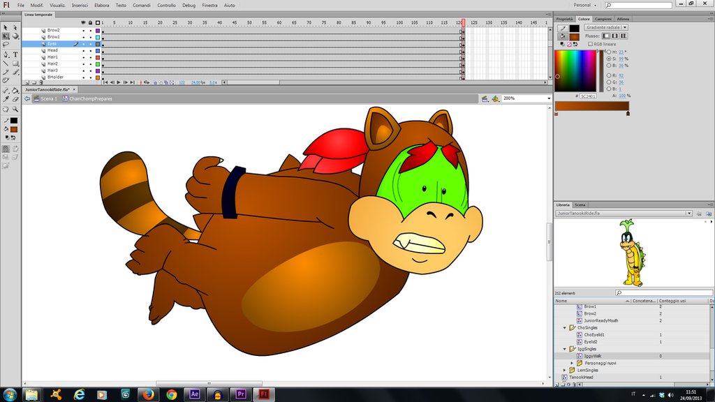Select the Eyedropper tool

pyautogui.click(x=6, y=99)
